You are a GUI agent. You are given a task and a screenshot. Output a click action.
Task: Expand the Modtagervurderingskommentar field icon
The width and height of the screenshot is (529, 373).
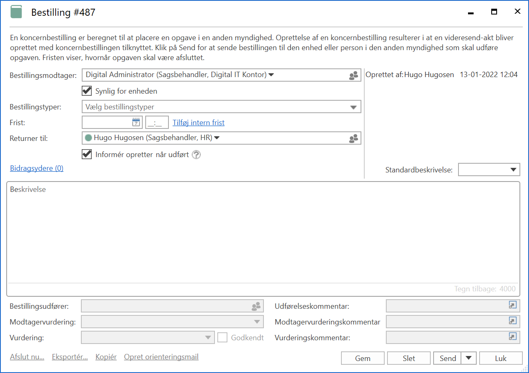pyautogui.click(x=513, y=321)
